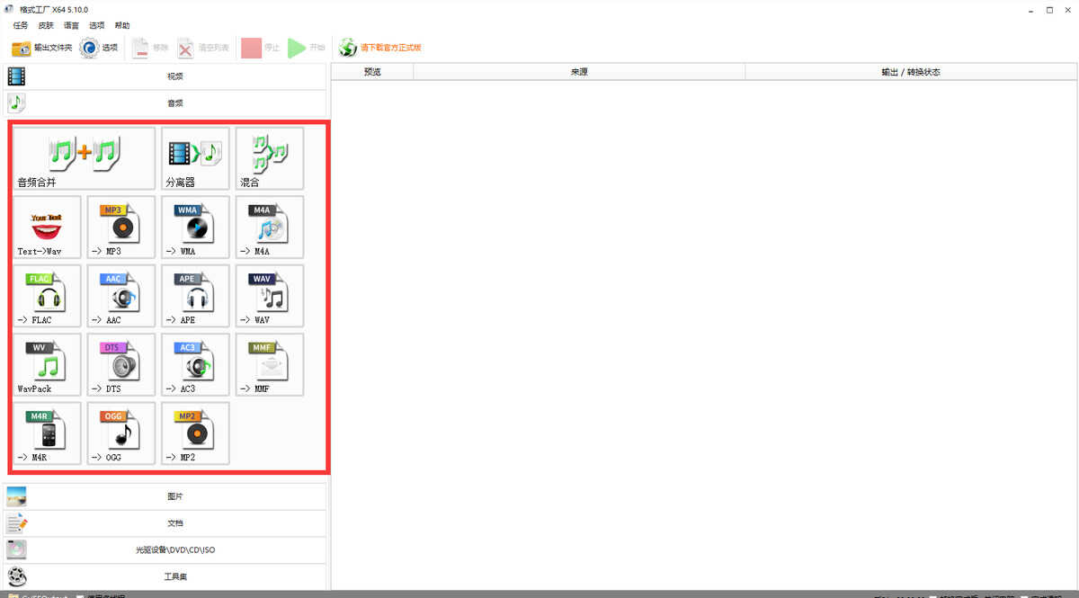Select the -> DTS format tile

(x=120, y=365)
